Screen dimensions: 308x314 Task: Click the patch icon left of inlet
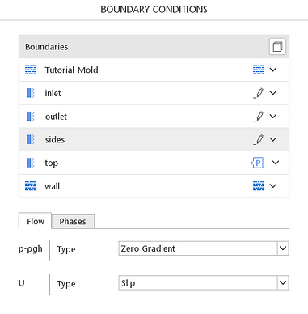31,93
